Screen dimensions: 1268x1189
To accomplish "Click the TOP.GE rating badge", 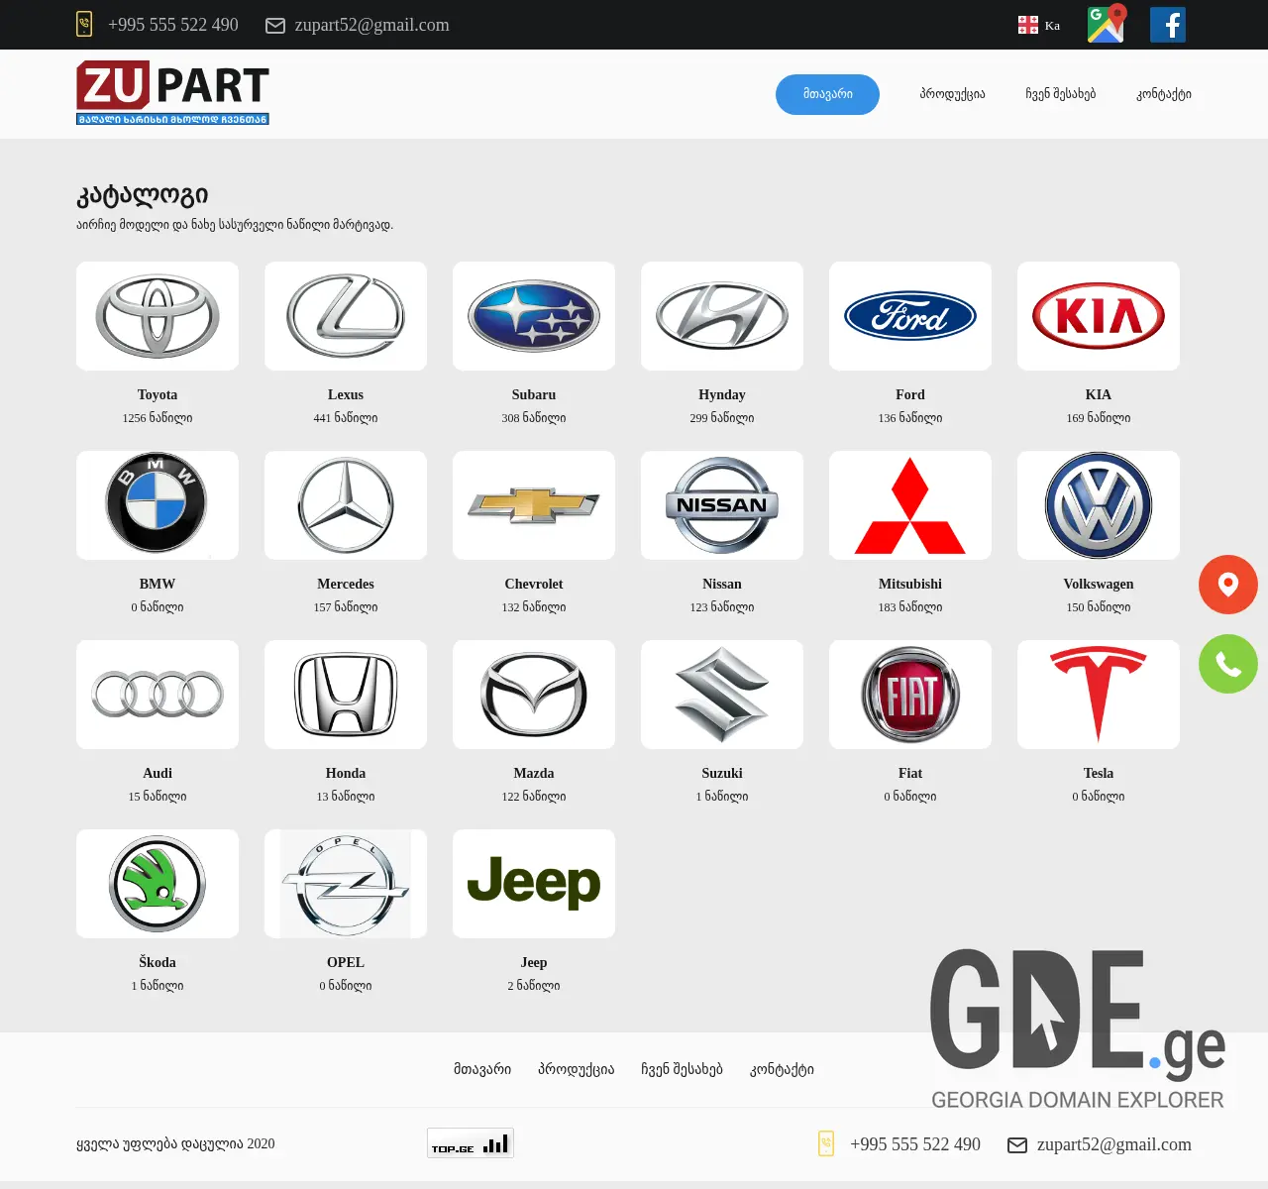I will (x=470, y=1142).
